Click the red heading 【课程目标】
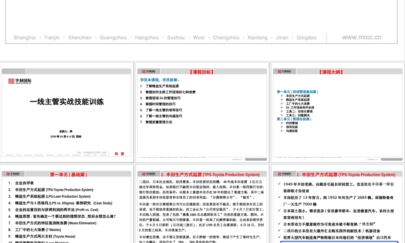Image resolution: width=405 pixels, height=243 pixels. pos(202,72)
